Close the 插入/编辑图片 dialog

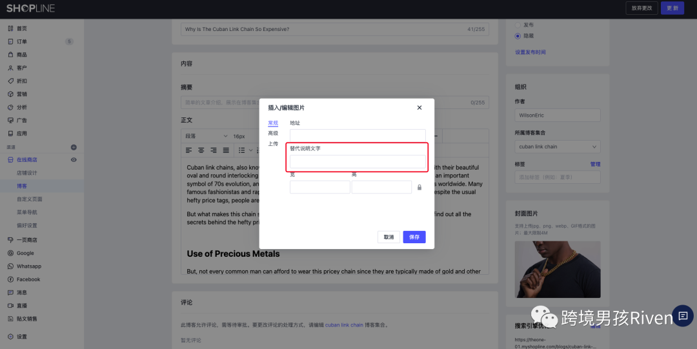pos(419,108)
